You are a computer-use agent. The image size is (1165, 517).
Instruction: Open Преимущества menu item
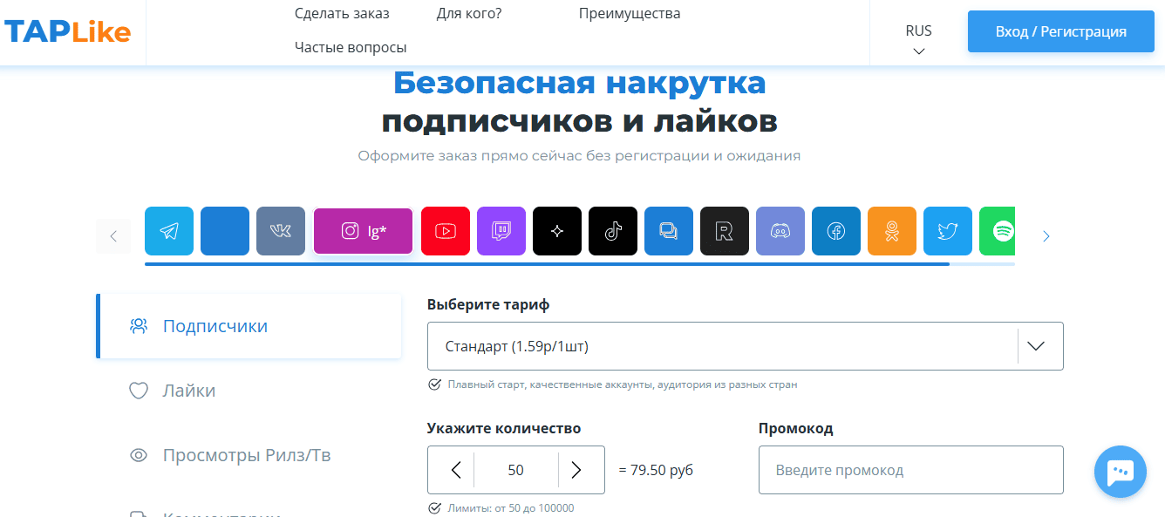click(630, 13)
